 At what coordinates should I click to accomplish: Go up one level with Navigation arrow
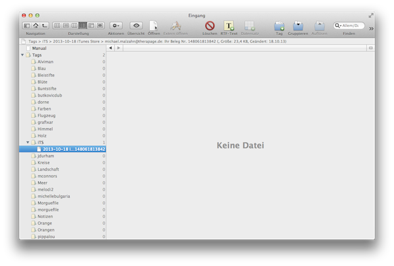[x=45, y=26]
